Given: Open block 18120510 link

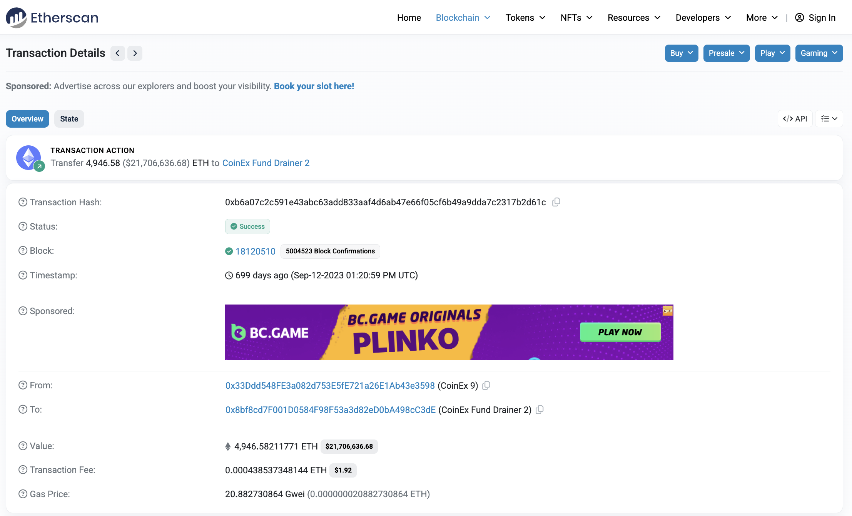Looking at the screenshot, I should [x=256, y=251].
